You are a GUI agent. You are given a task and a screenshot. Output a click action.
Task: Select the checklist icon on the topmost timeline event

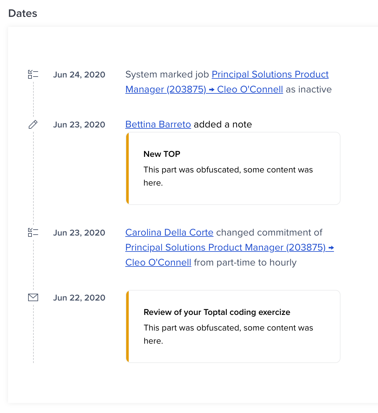[33, 75]
